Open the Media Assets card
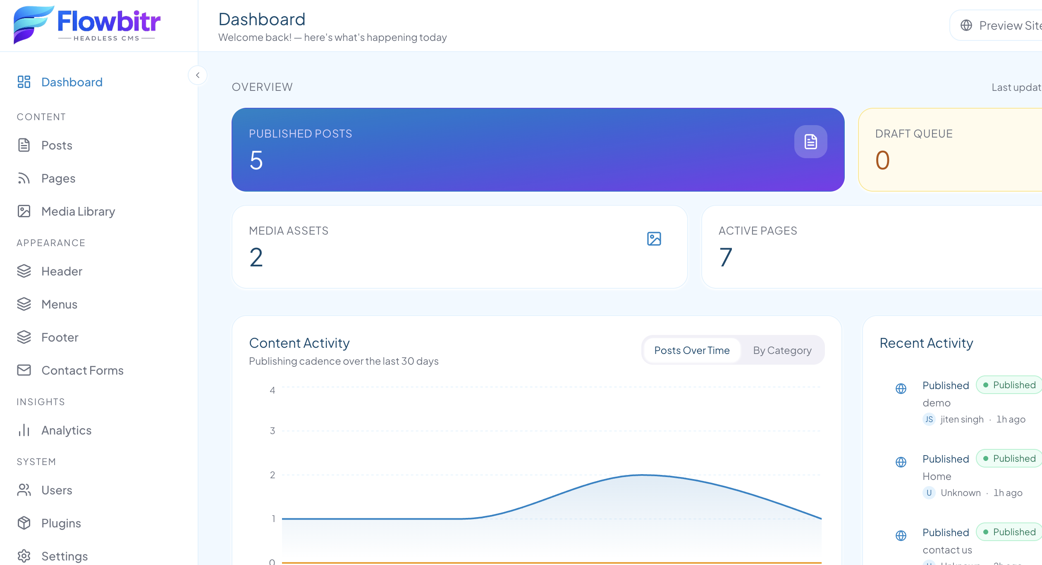The image size is (1042, 565). coord(459,247)
